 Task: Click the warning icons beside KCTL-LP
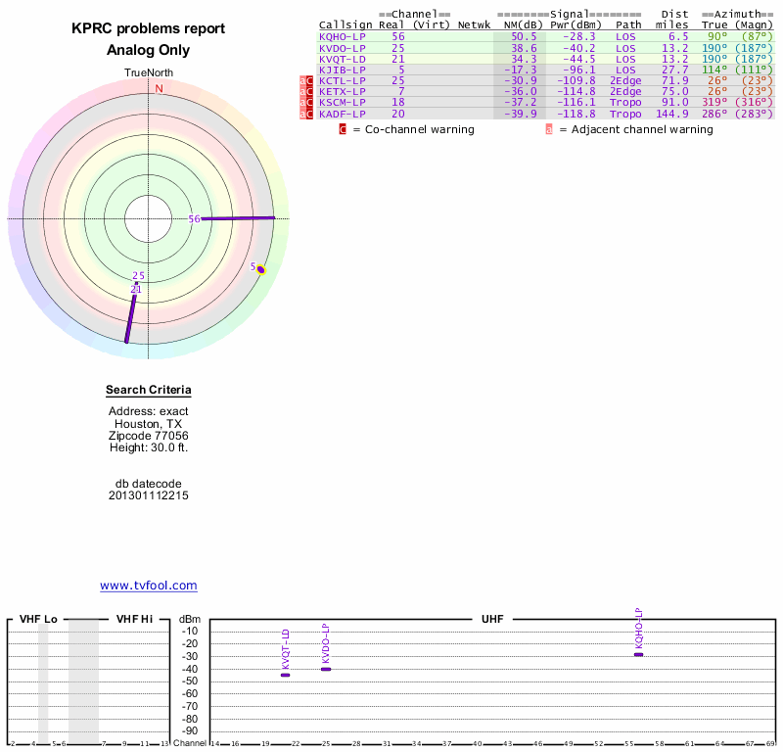point(306,80)
